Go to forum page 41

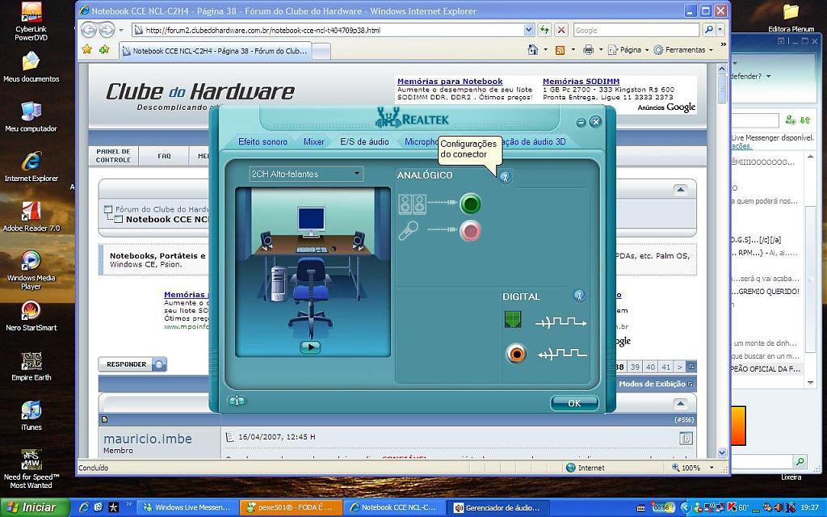666,368
